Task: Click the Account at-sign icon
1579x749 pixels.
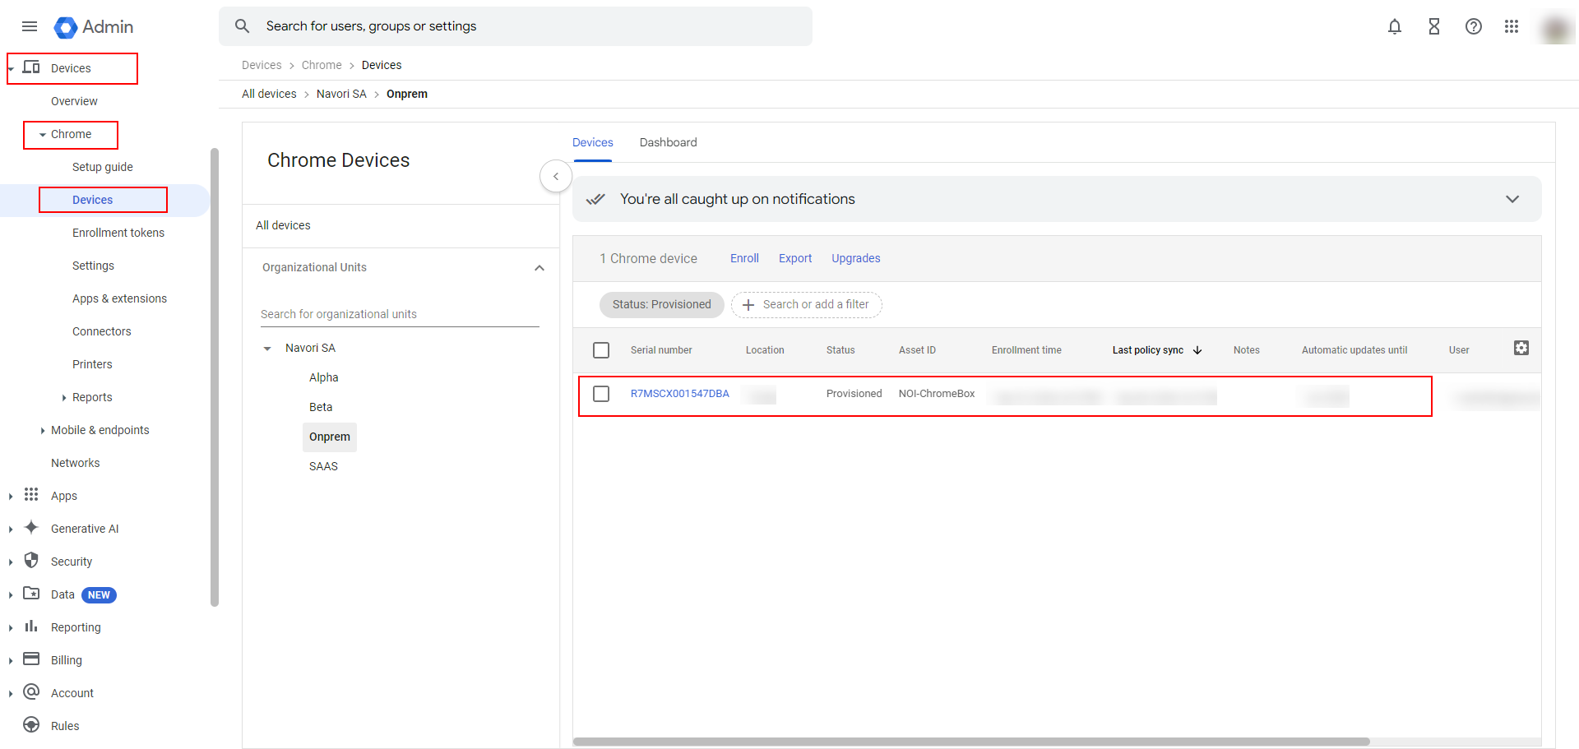Action: click(31, 691)
